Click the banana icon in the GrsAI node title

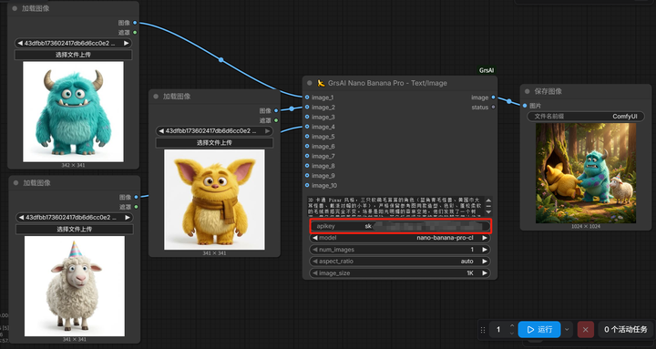point(321,83)
